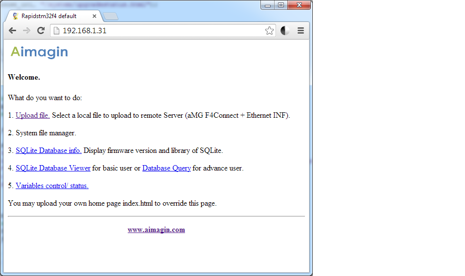Close the Rapidstm32f4 default tab

click(94, 16)
